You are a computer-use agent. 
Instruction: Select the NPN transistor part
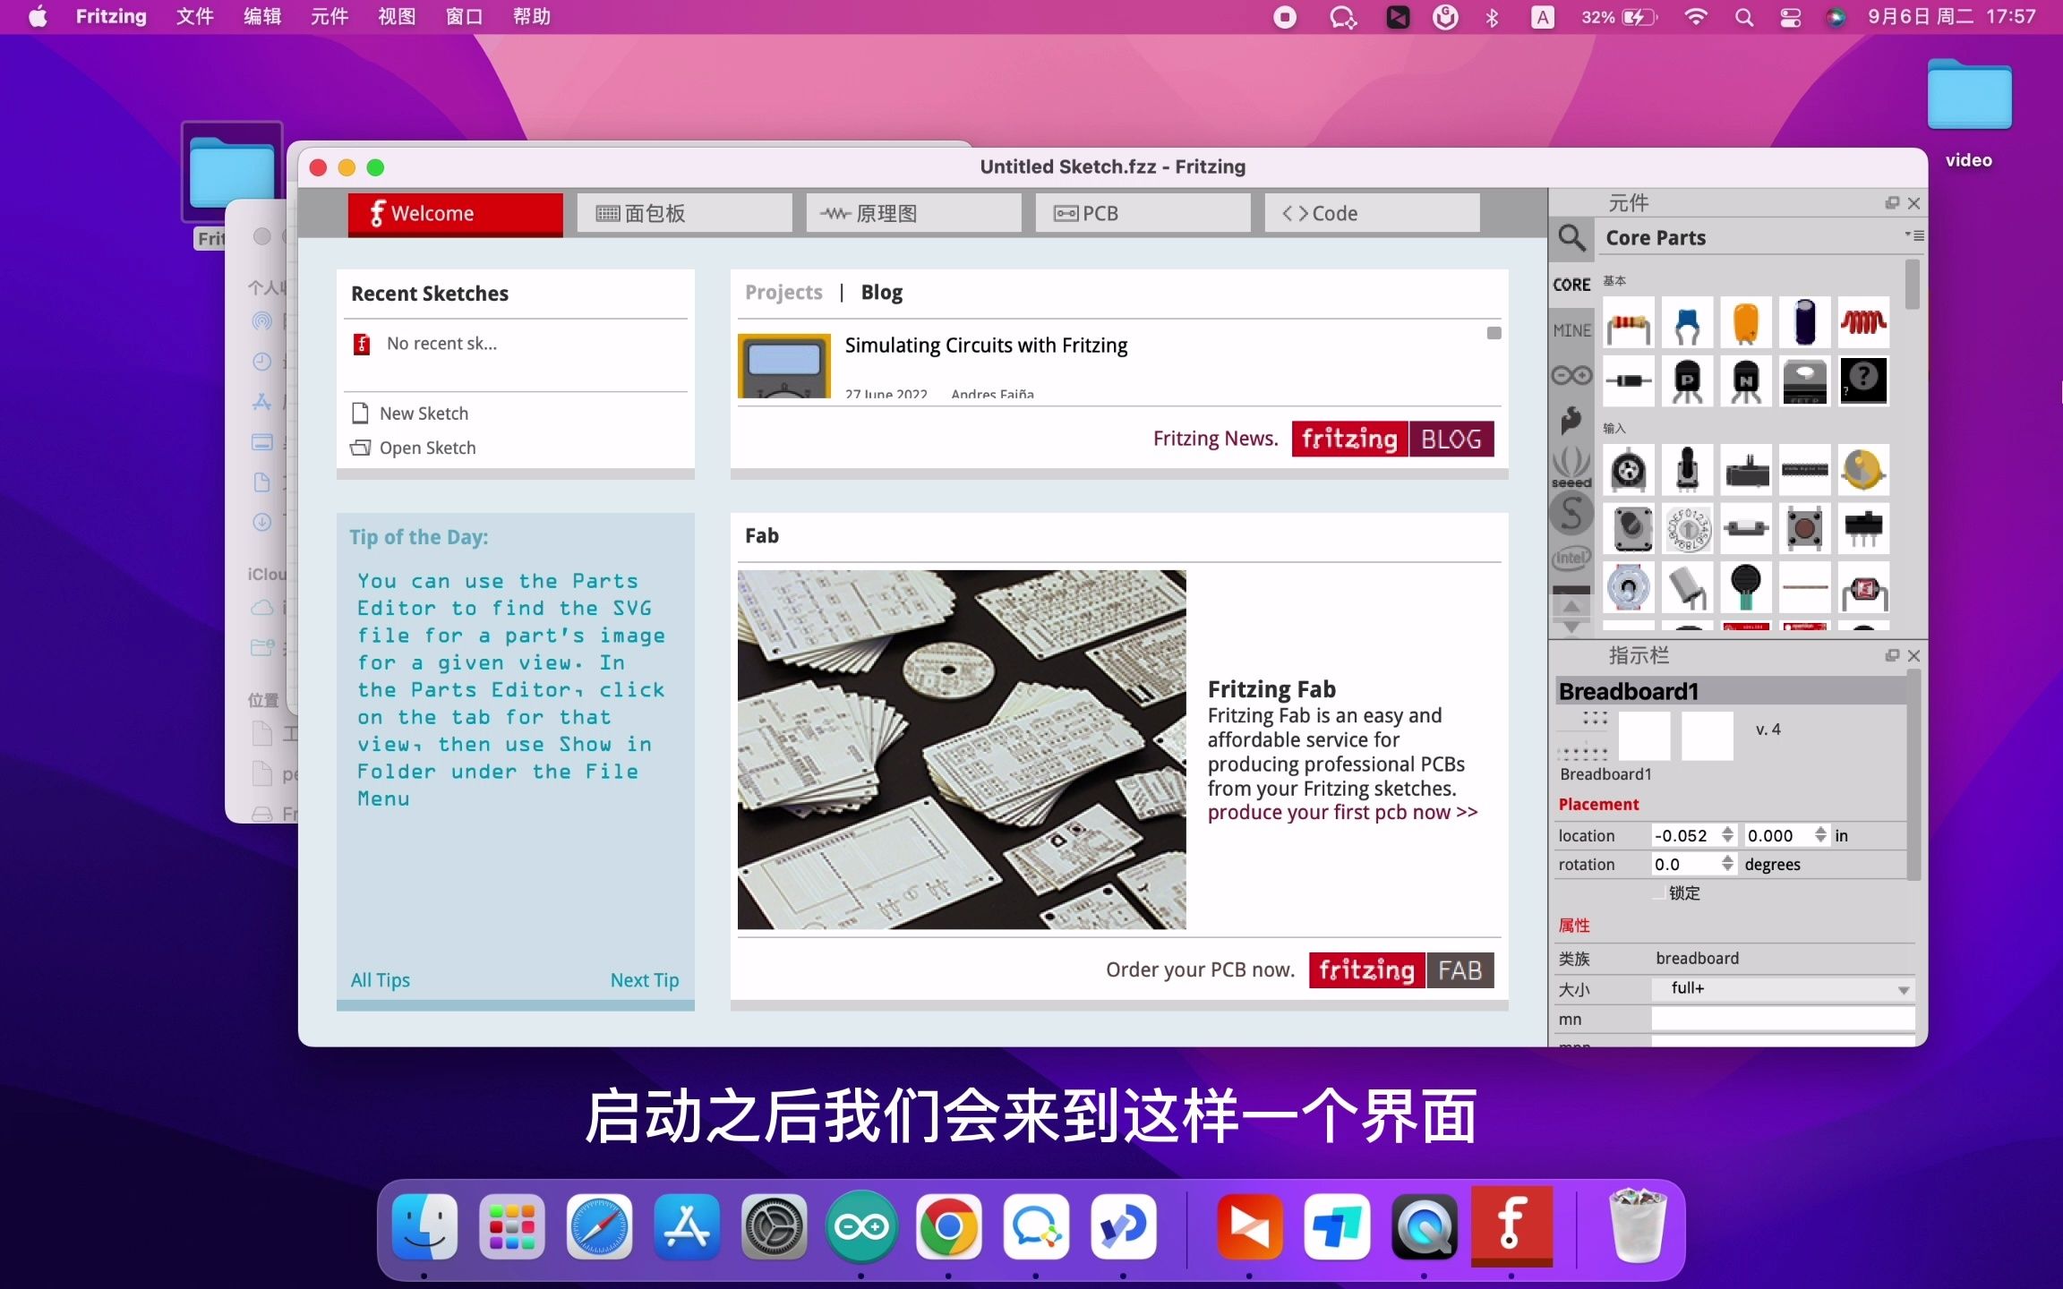click(1746, 381)
